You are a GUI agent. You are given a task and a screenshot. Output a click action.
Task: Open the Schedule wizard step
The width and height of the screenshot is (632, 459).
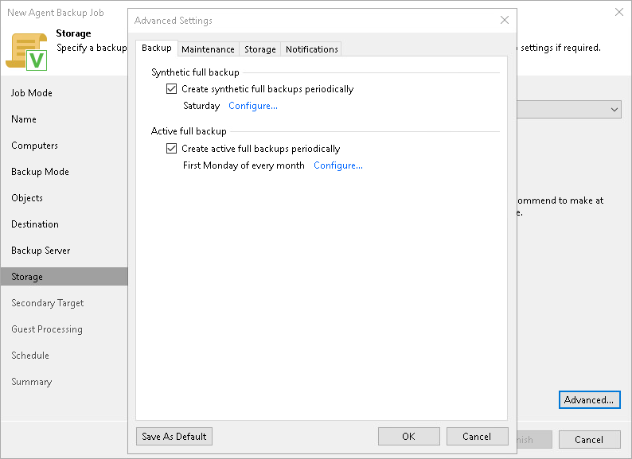[30, 356]
